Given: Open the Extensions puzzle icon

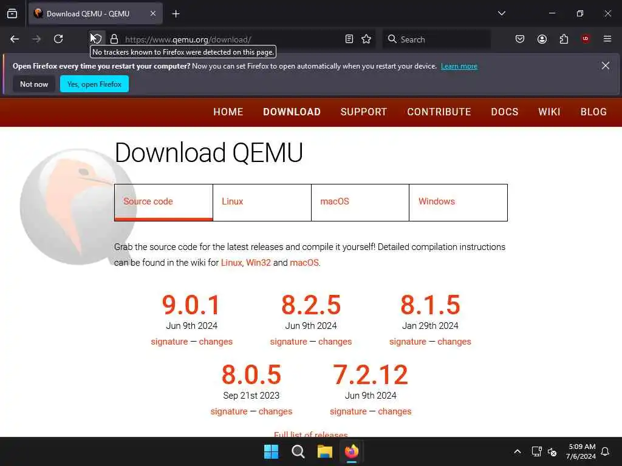Looking at the screenshot, I should (x=564, y=39).
